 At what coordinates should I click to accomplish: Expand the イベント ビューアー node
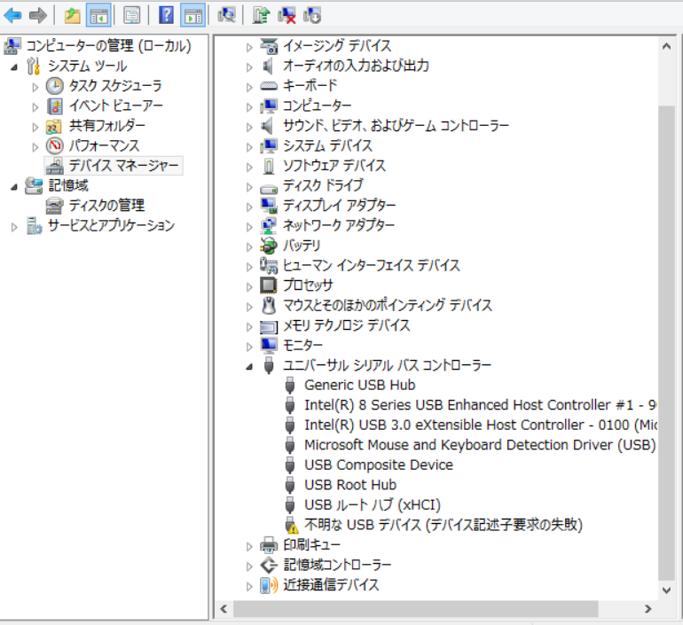35,106
